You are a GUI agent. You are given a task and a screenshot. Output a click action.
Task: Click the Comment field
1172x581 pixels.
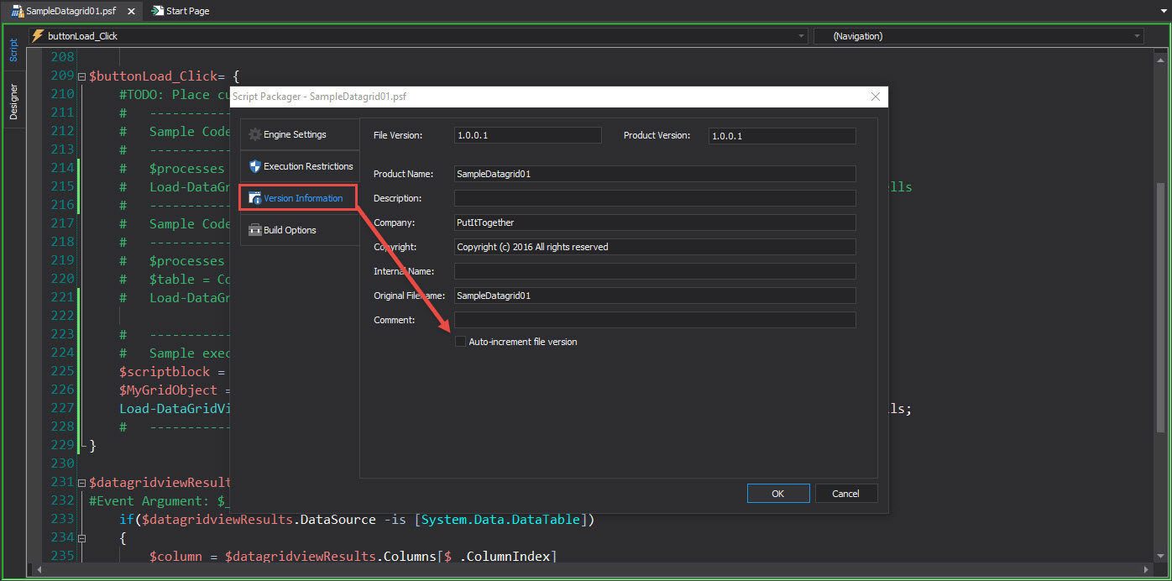point(655,320)
